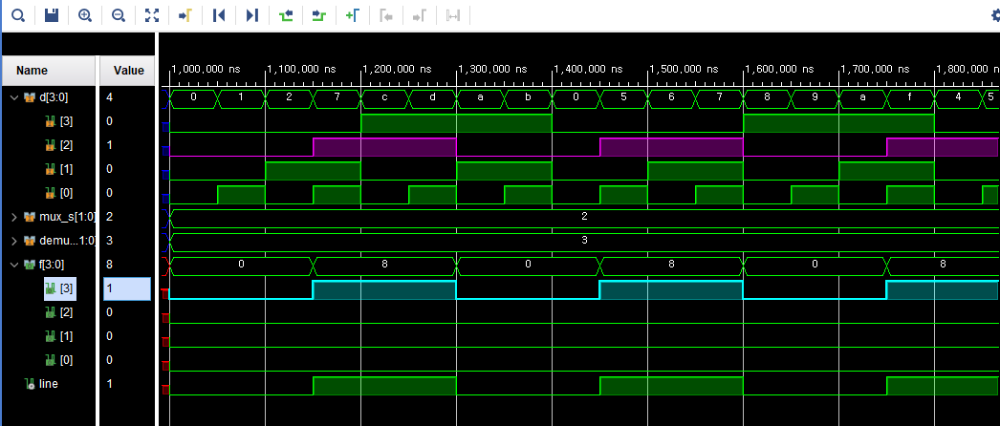
Task: Click the Zoom In magnifier icon
Action: tap(85, 14)
